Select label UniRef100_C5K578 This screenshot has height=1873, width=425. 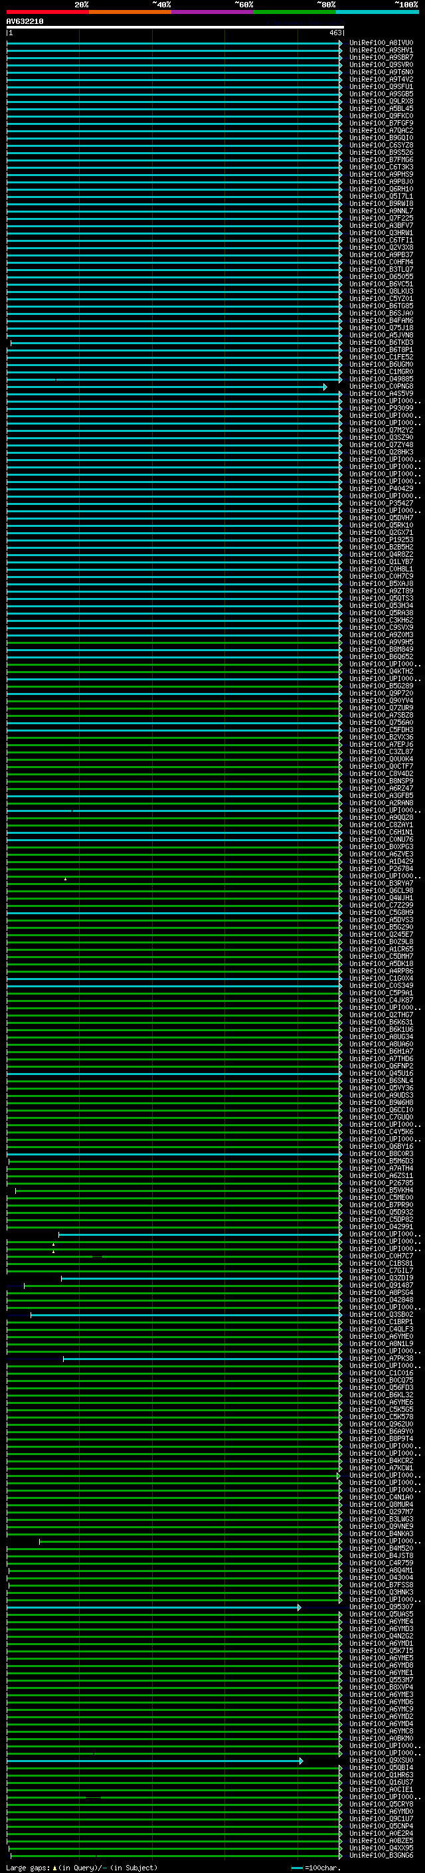pos(381,1417)
